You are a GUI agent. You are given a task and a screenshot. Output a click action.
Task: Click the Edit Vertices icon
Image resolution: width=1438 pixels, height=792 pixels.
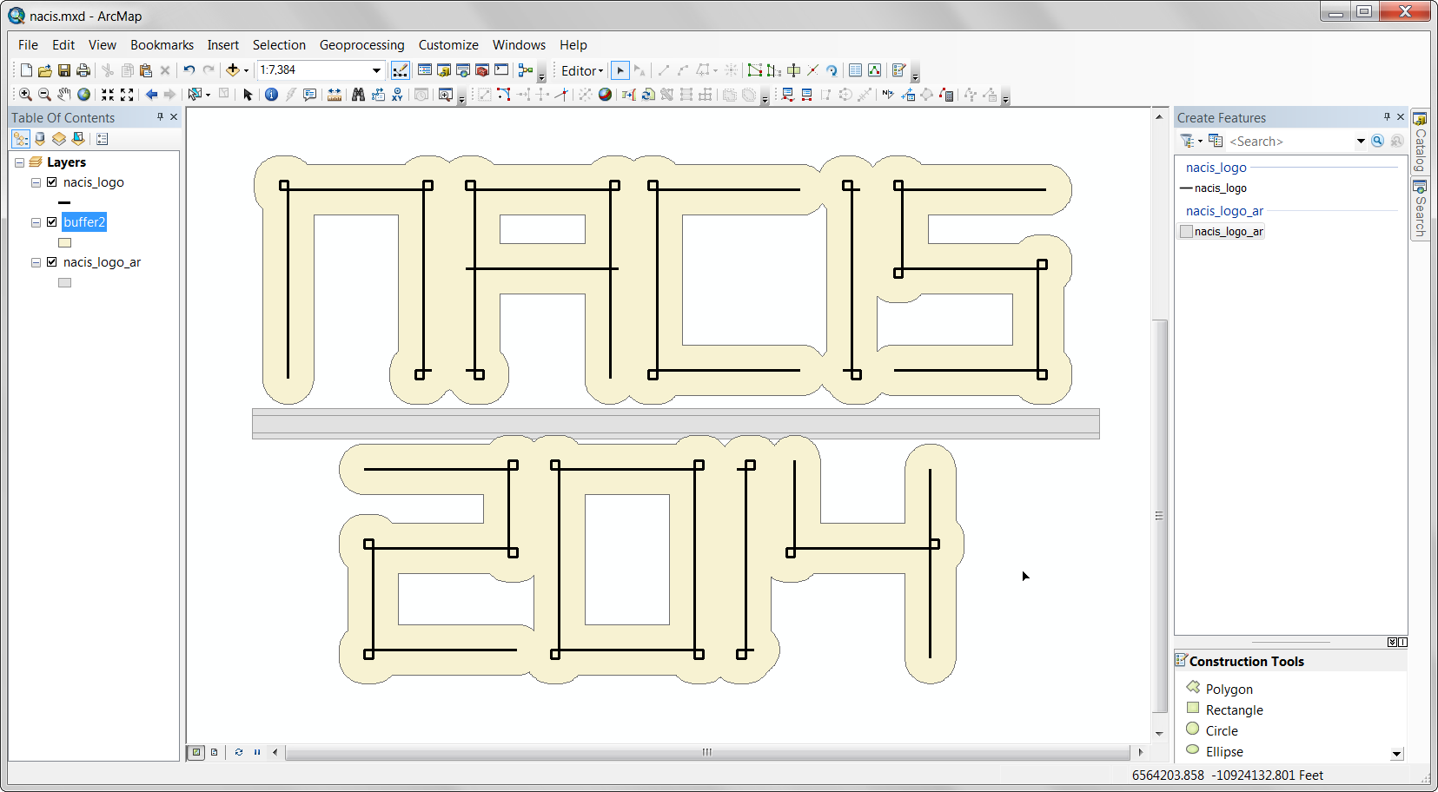(755, 70)
